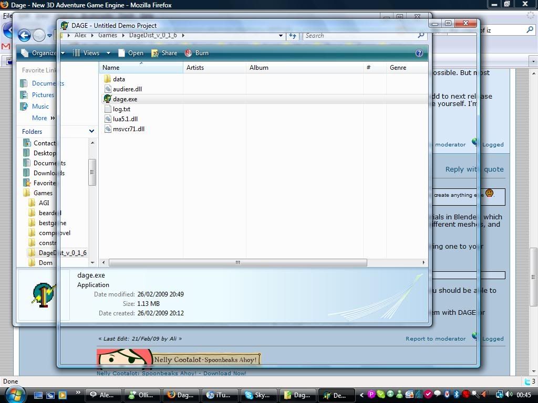Select the audiere.dll file icon
The width and height of the screenshot is (538, 403).
click(x=108, y=89)
